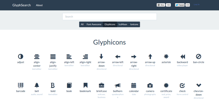Viewport: 219px width, 109px height.
Task: Click the 'suitcase, business' tag
Action: pyautogui.click(x=102, y=96)
